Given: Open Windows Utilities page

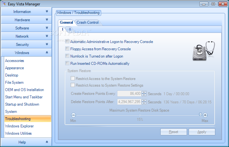Looking at the screenshot, I should [x=18, y=133].
